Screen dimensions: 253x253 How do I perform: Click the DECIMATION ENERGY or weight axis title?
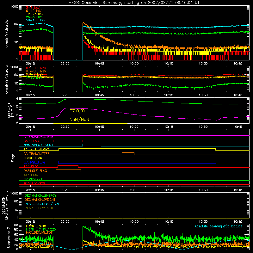click(5, 206)
